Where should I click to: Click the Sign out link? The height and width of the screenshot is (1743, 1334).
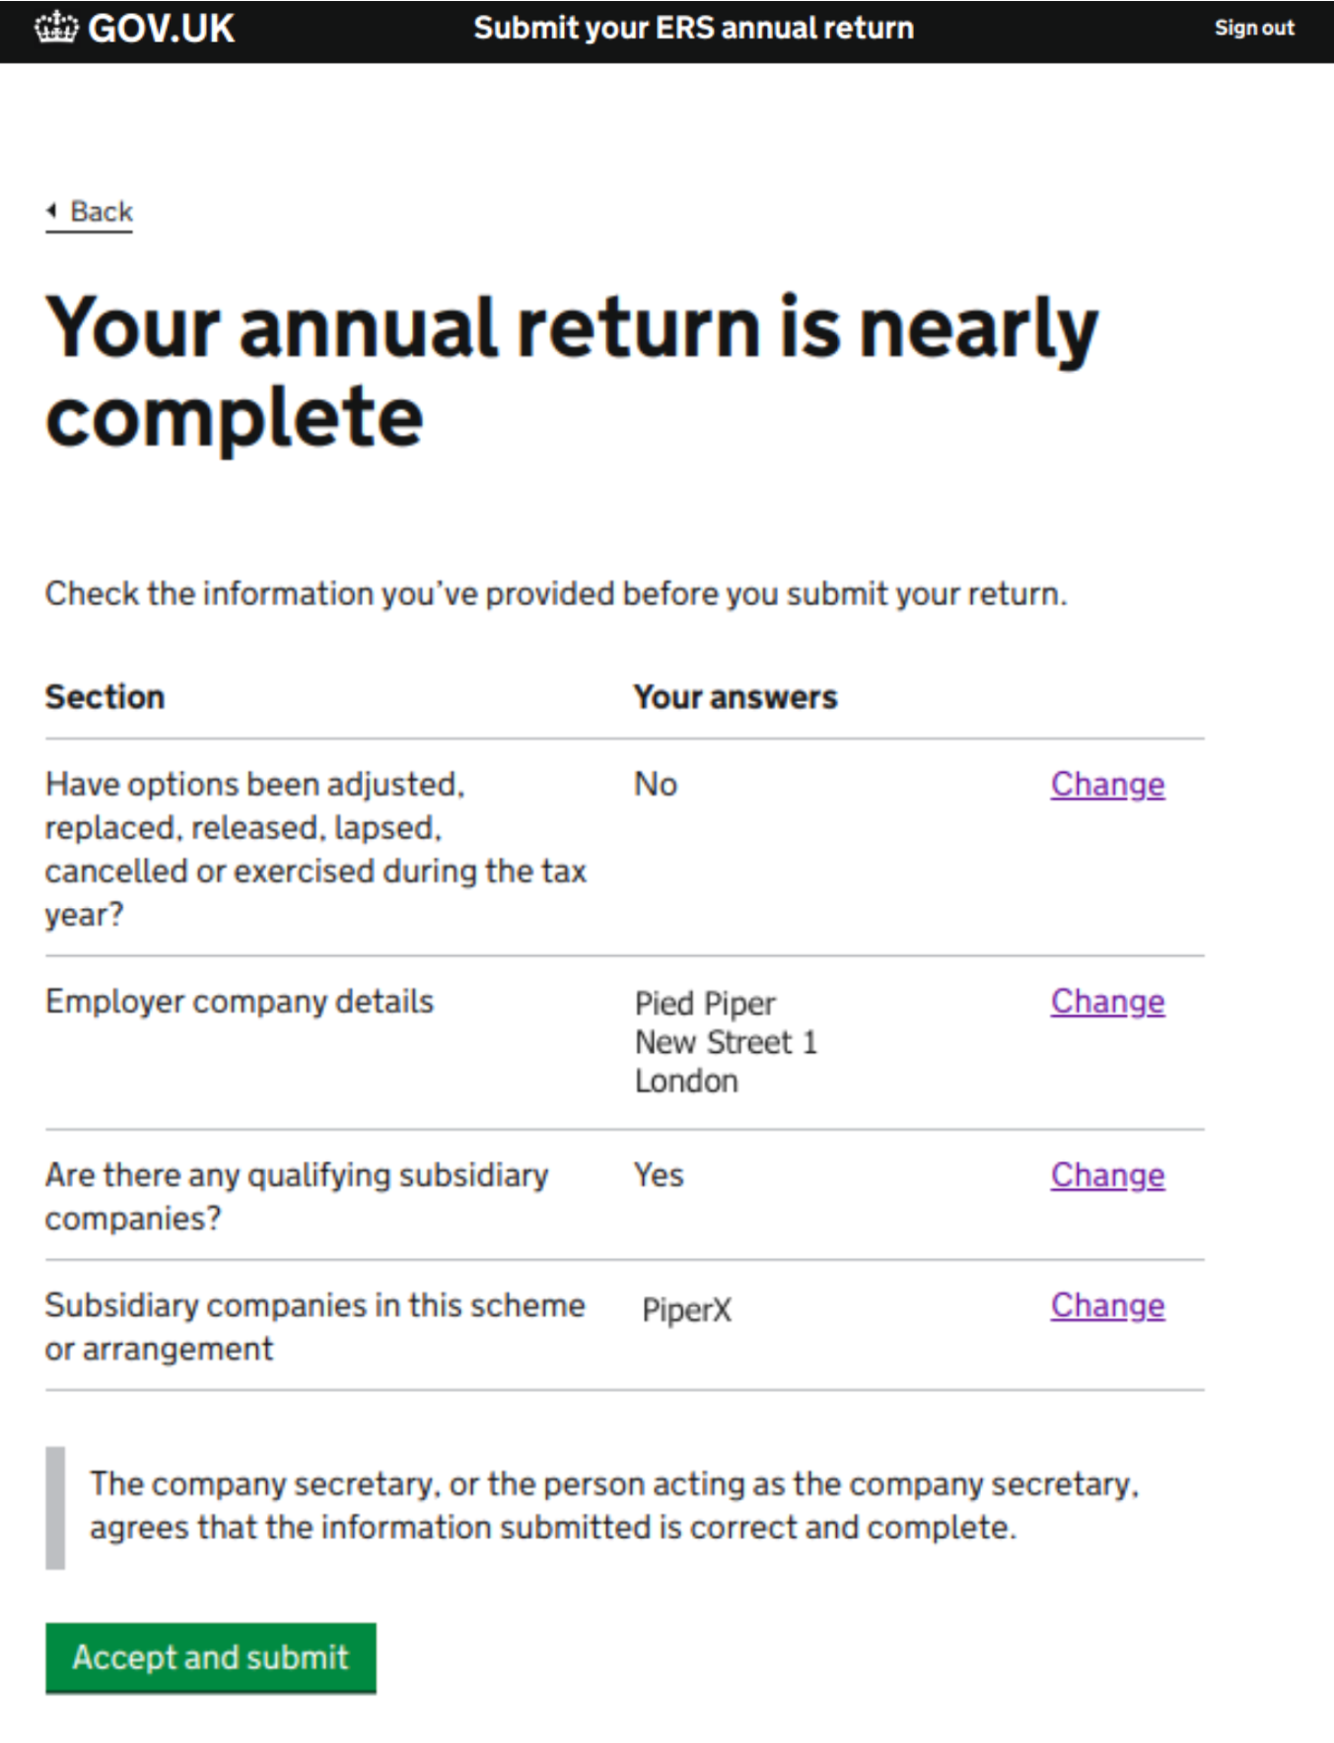tap(1253, 28)
